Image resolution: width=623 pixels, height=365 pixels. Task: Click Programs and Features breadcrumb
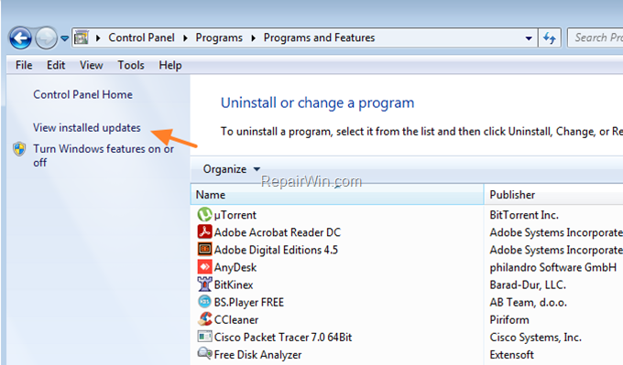point(319,38)
